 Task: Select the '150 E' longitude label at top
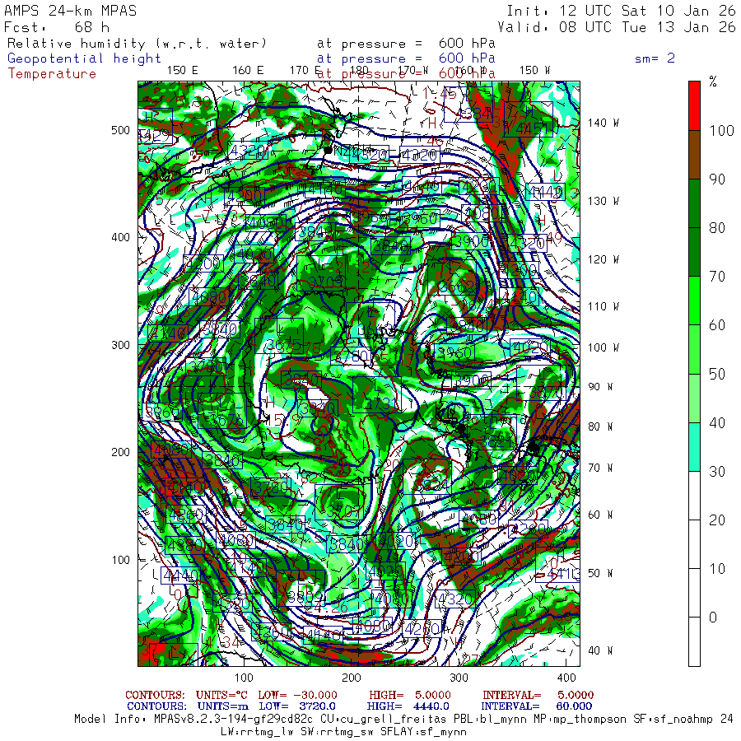coord(182,70)
